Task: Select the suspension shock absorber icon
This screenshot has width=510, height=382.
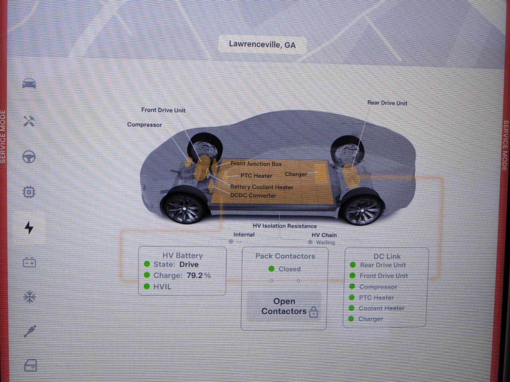Action: pyautogui.click(x=30, y=331)
